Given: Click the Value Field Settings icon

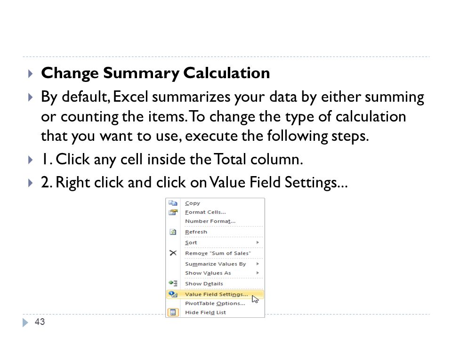Looking at the screenshot, I should [173, 294].
